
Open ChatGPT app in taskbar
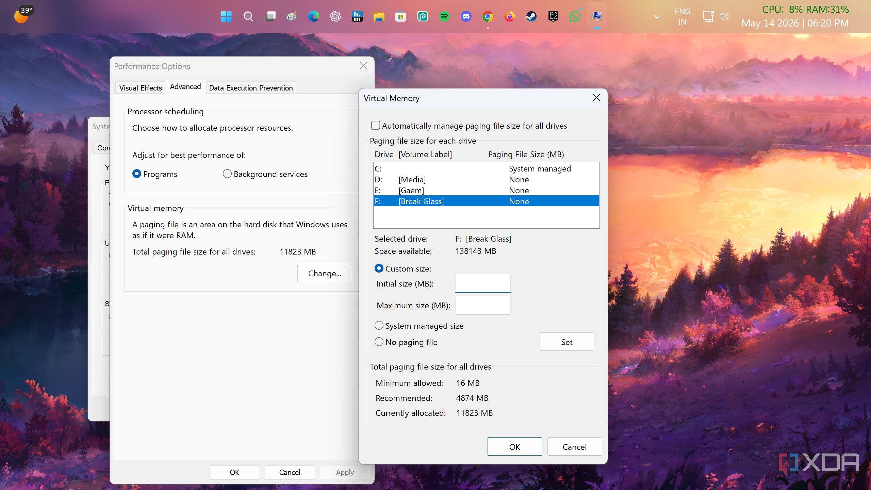point(335,16)
